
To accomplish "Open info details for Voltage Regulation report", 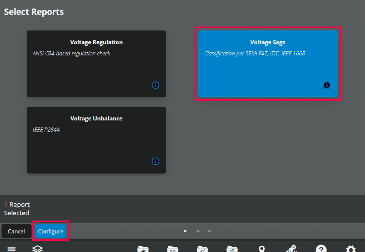I will [155, 85].
